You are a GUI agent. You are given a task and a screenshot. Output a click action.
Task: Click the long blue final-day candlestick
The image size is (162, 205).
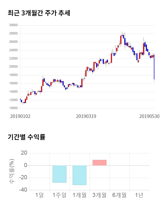154,67
